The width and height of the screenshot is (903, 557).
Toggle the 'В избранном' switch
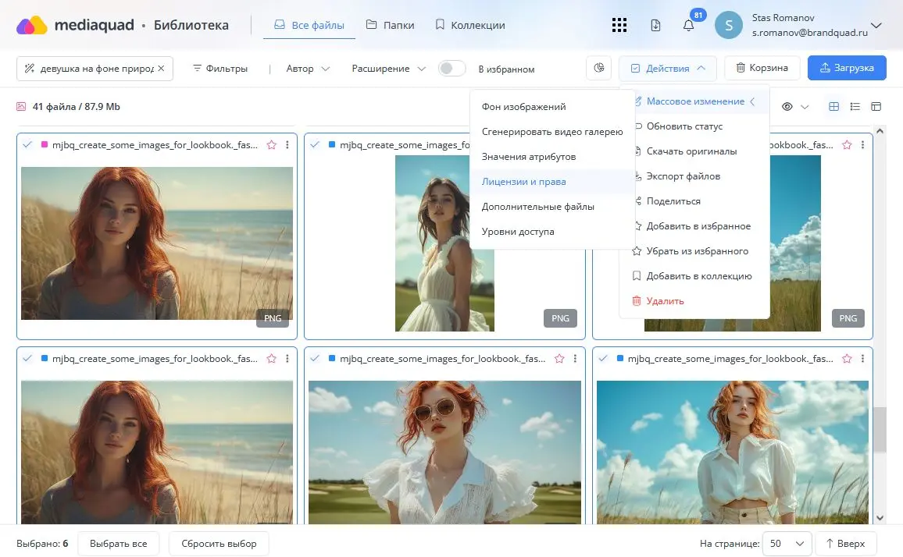coord(451,69)
